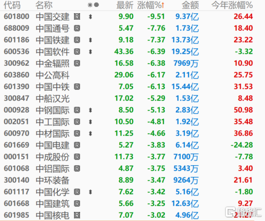Click the R badge beside 中国交建
Screen dimensions: 265x221
77,16
